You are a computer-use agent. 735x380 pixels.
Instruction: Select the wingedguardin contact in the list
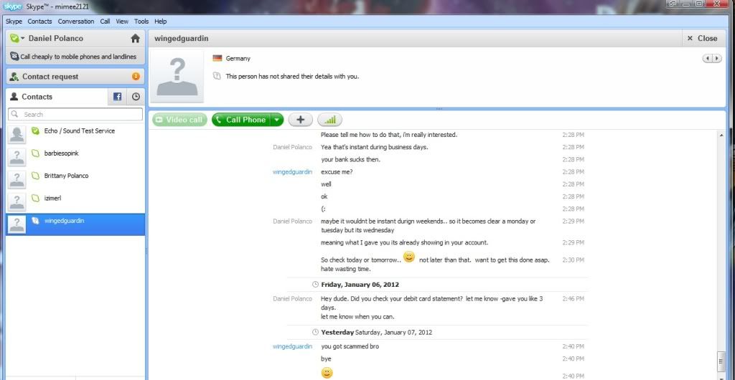pos(75,224)
